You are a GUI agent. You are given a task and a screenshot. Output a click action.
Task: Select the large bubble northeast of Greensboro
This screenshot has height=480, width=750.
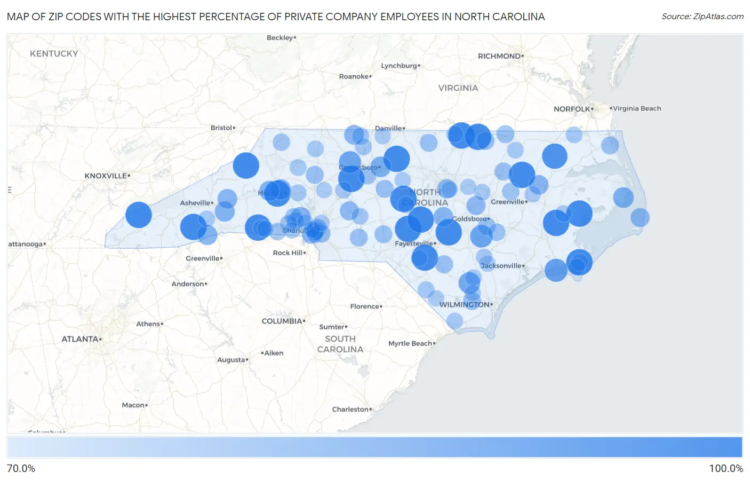[x=396, y=159]
